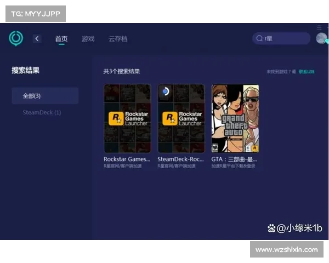Click the 共3个搜索结果 count text
Viewport: 329px width, 263px height.
(122, 71)
